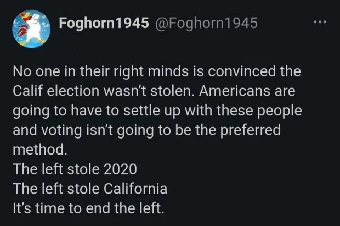Click the word 'Calif' in the tweet text
The width and height of the screenshot is (340, 226).
[x=27, y=91]
